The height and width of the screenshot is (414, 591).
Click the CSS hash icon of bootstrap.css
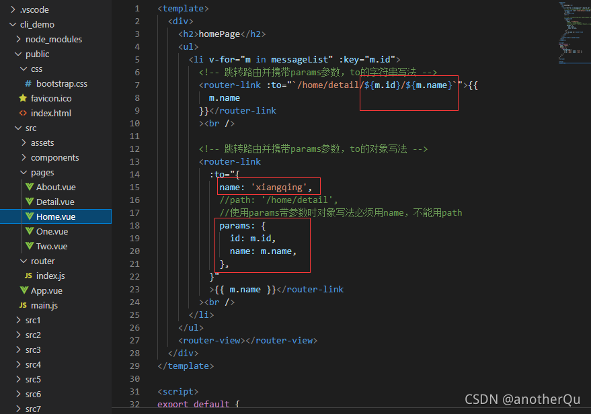(x=28, y=83)
